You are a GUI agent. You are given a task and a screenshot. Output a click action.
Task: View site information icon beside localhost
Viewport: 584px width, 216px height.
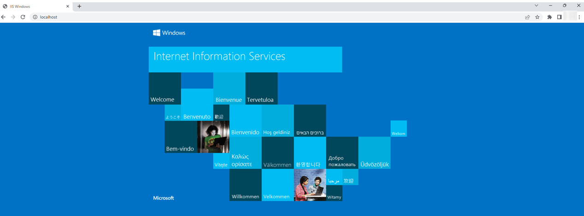click(35, 17)
